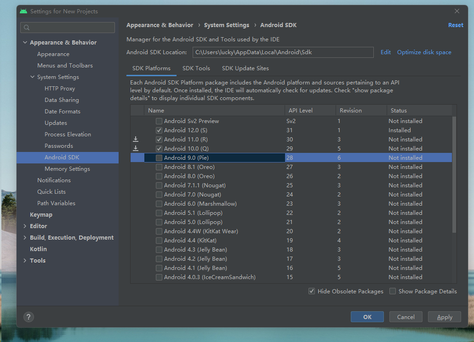Image resolution: width=474 pixels, height=342 pixels.
Task: Check the Android 8.1 (Oreo) checkbox
Action: [x=159, y=167]
